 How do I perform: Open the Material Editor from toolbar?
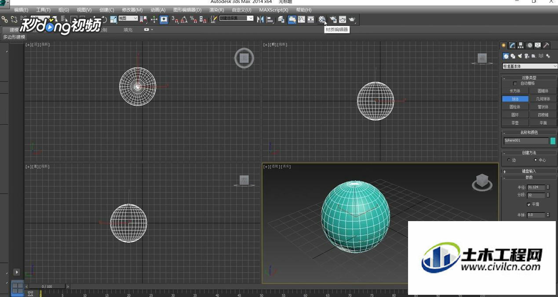tap(322, 19)
